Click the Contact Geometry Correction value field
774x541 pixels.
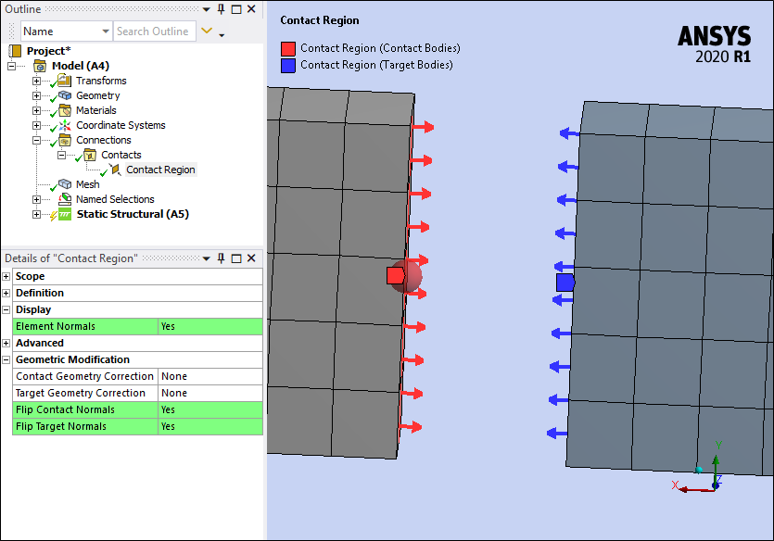pos(209,376)
